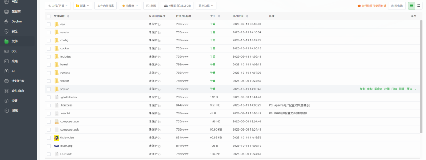This screenshot has width=426, height=160.
Task: Click the composer.lock file name
Action: 69,130
